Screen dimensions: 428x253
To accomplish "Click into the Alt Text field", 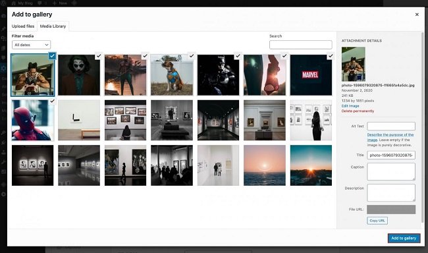I will (391, 126).
